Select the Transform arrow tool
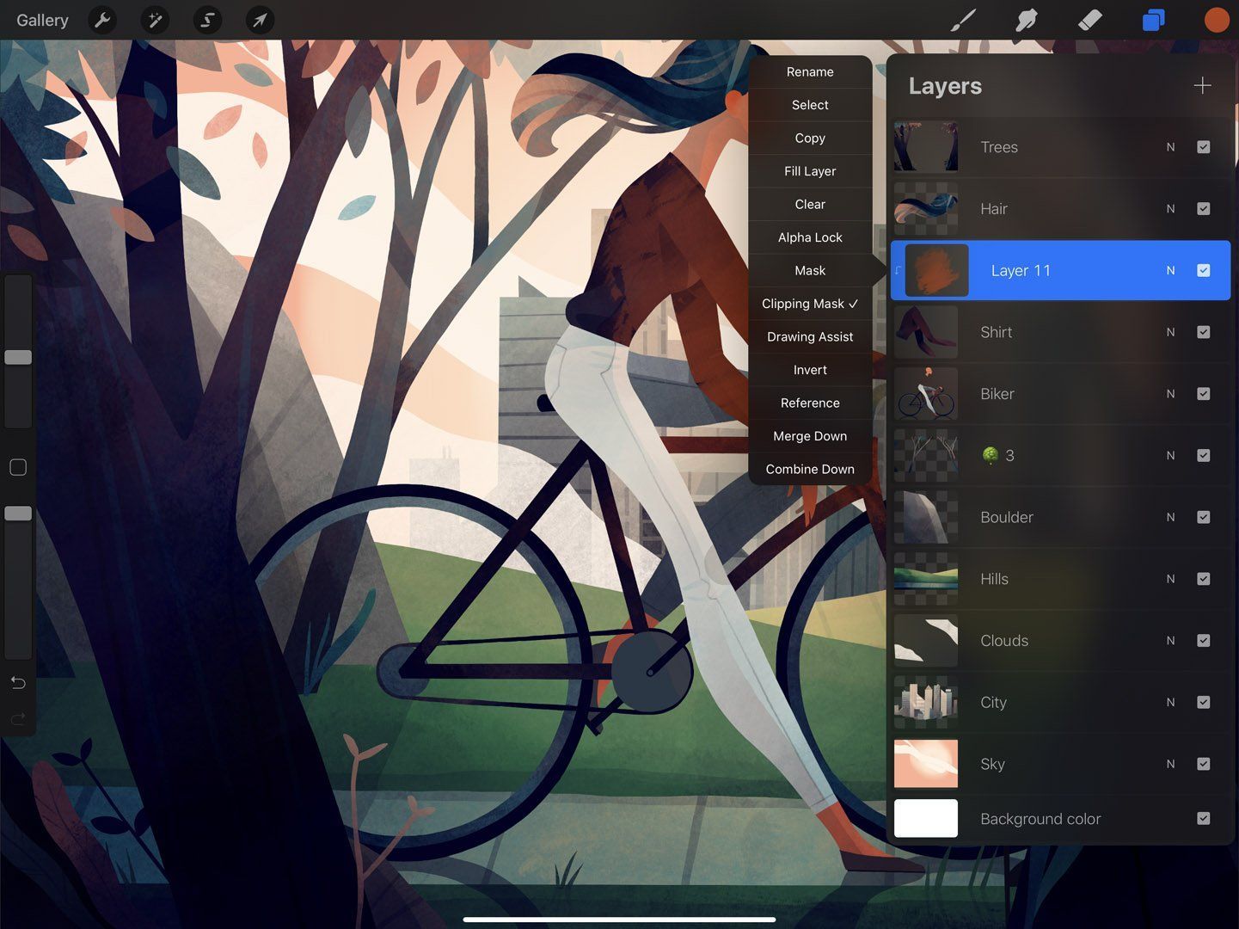This screenshot has height=929, width=1239. click(x=260, y=20)
